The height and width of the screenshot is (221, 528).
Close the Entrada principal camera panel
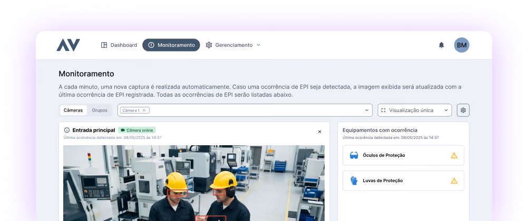319,132
